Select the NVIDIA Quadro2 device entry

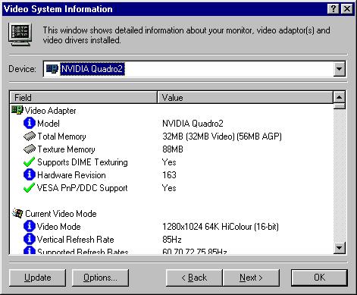(92, 69)
